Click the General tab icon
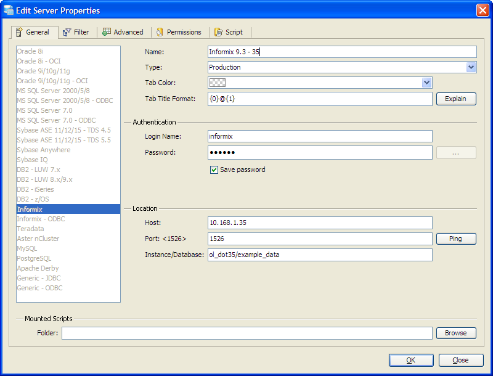Image resolution: width=493 pixels, height=376 pixels. pos(19,32)
